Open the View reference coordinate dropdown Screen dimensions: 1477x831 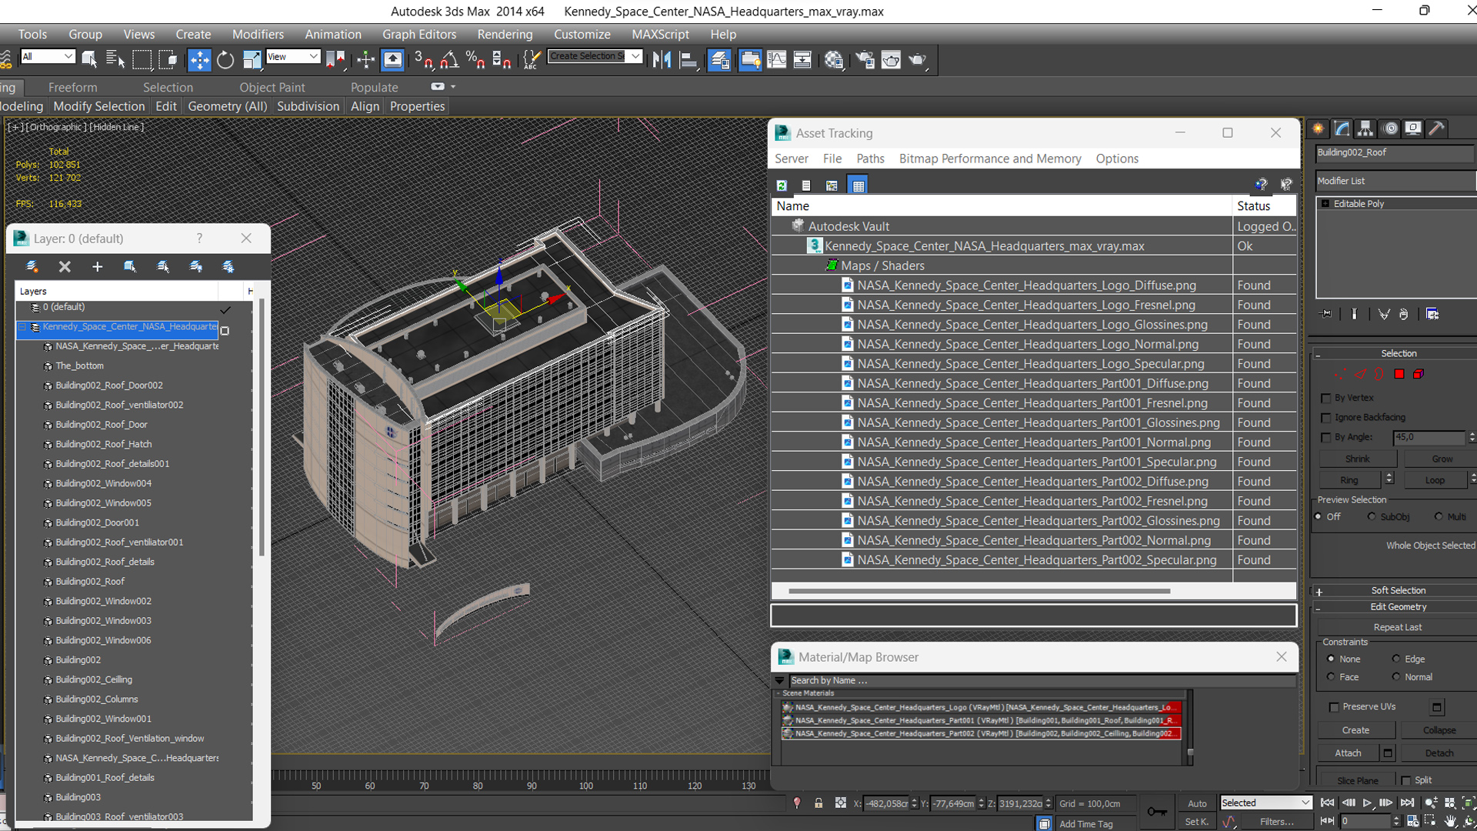(292, 56)
